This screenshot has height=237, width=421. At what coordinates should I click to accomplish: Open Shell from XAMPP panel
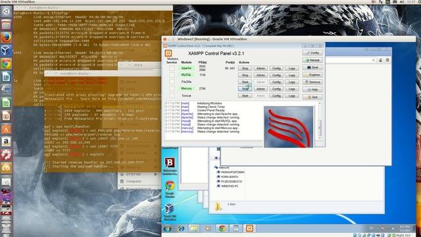click(x=312, y=67)
